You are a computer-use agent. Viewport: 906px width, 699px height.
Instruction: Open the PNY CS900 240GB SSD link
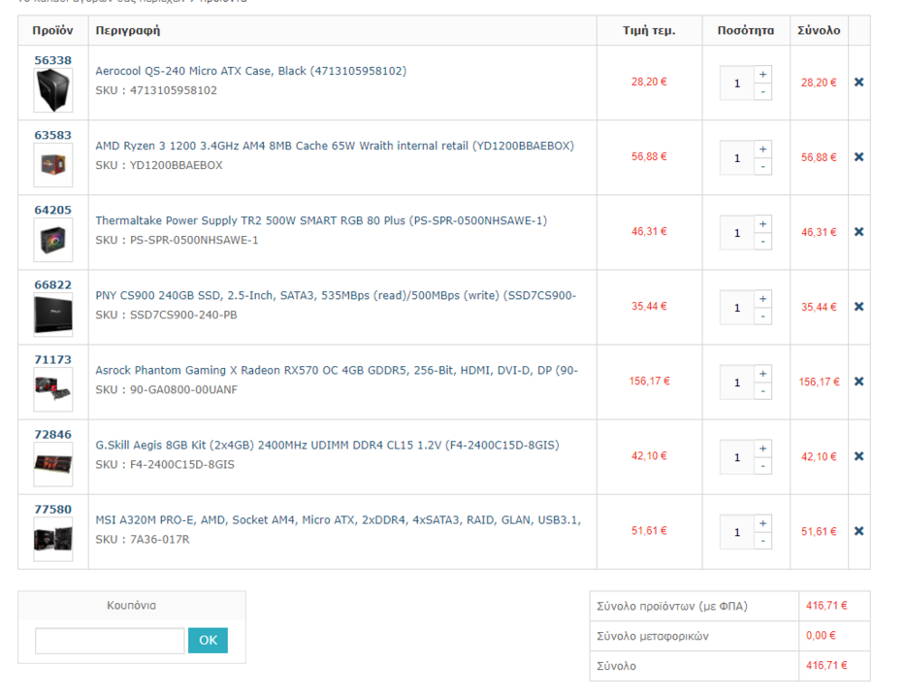[336, 295]
